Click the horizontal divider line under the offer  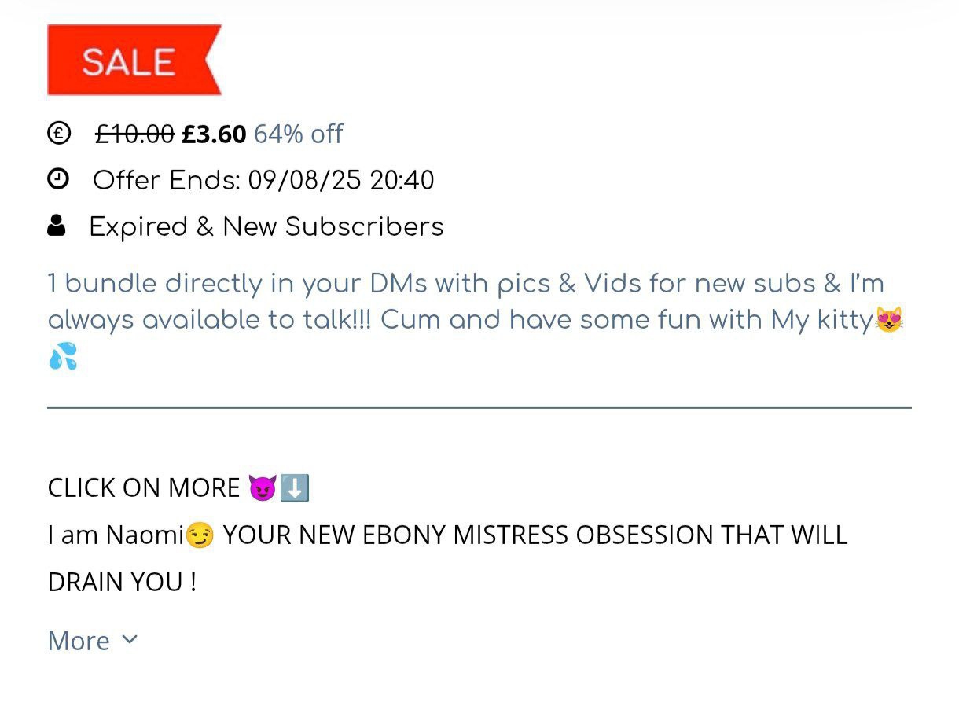point(479,407)
